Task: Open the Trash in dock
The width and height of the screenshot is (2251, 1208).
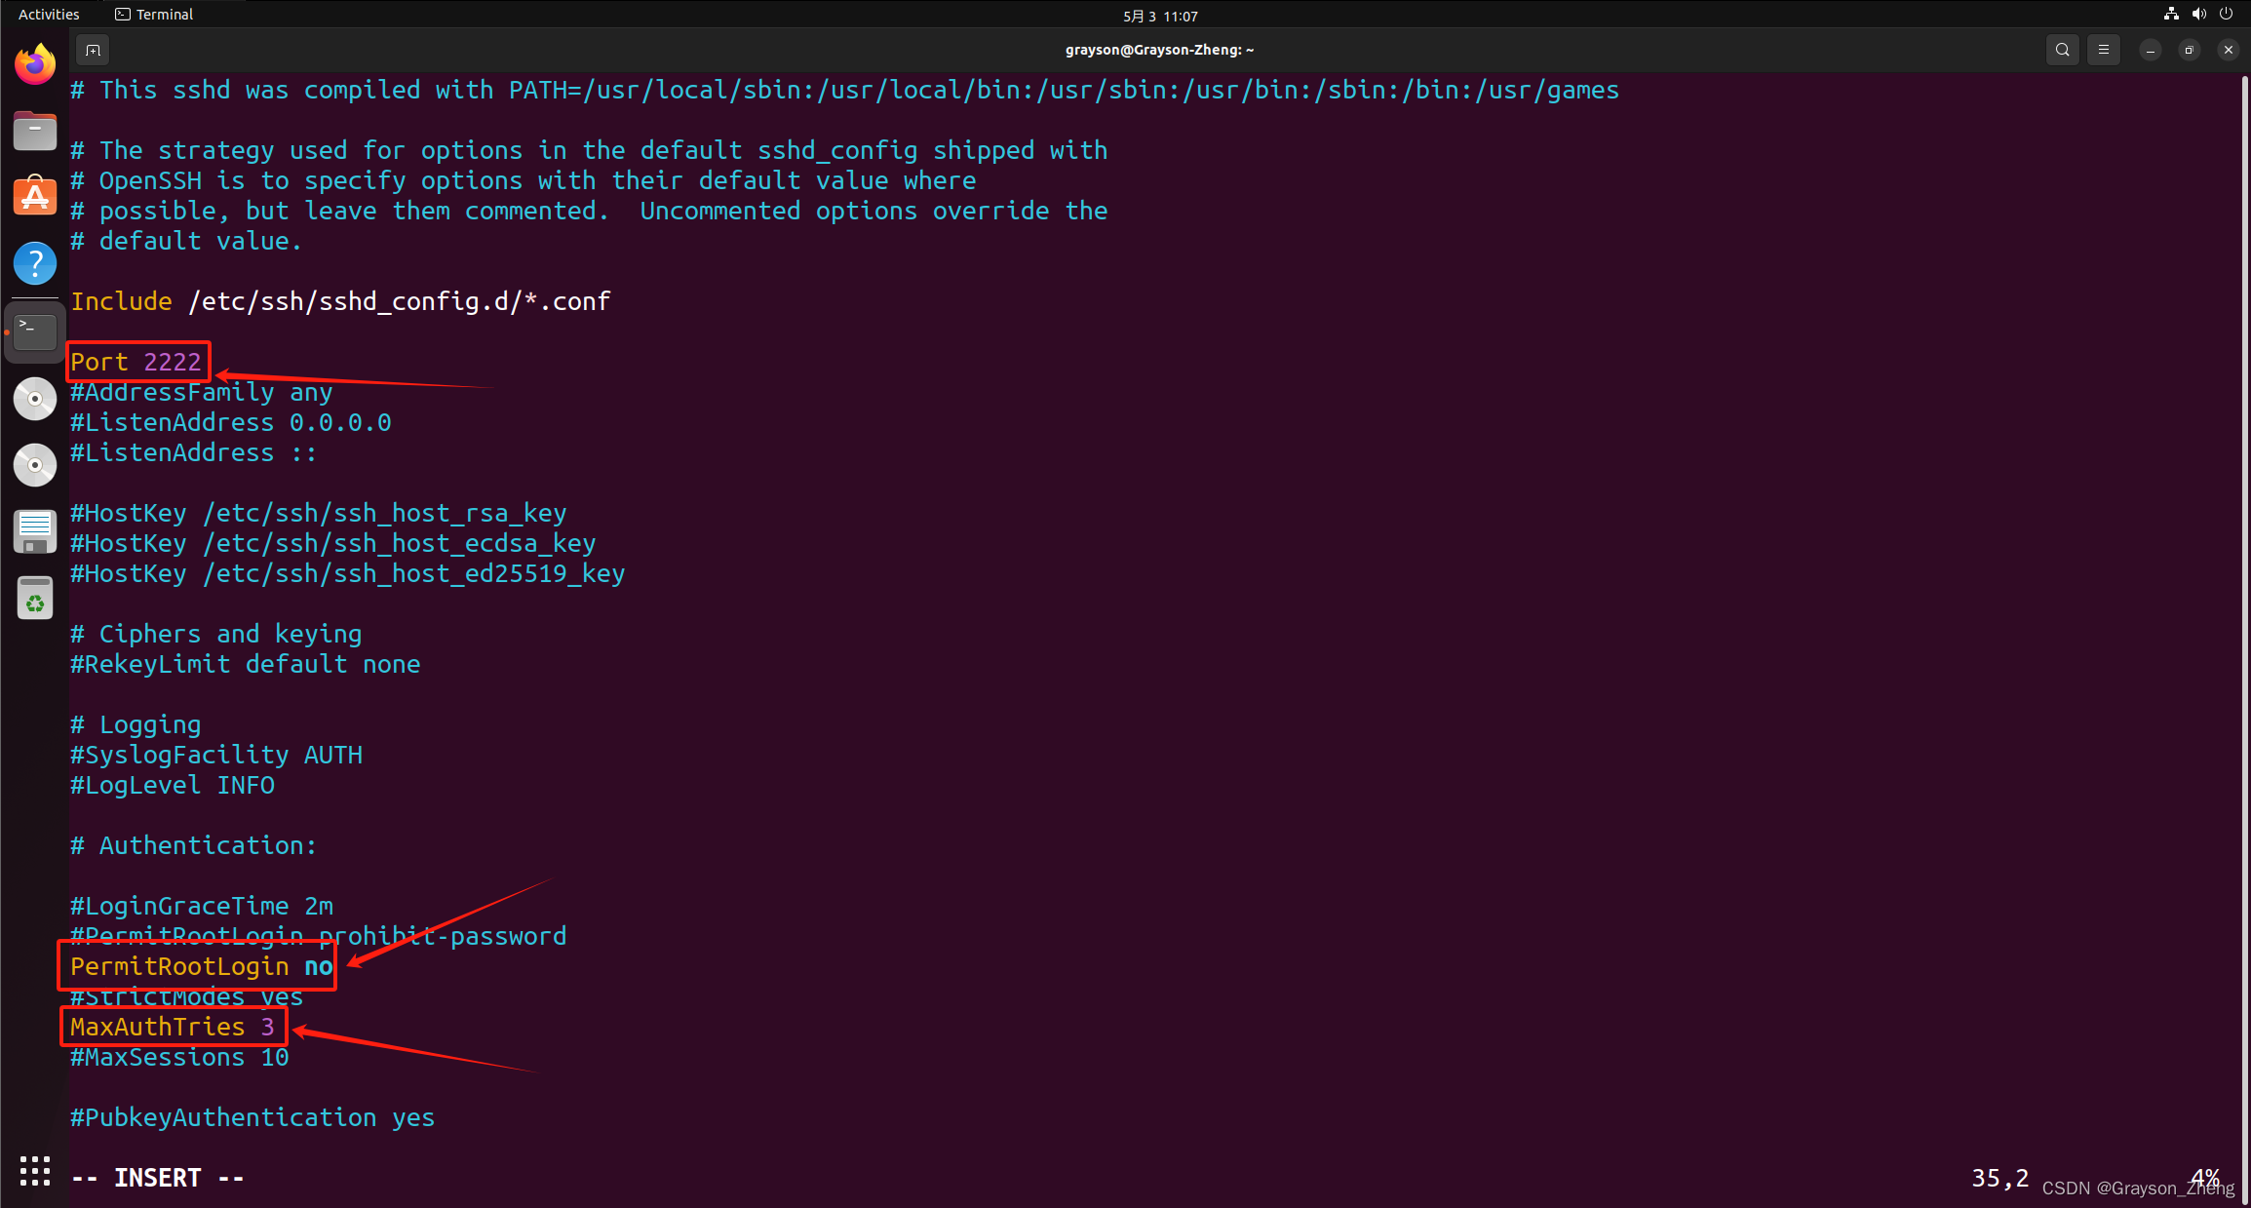Action: 35,598
